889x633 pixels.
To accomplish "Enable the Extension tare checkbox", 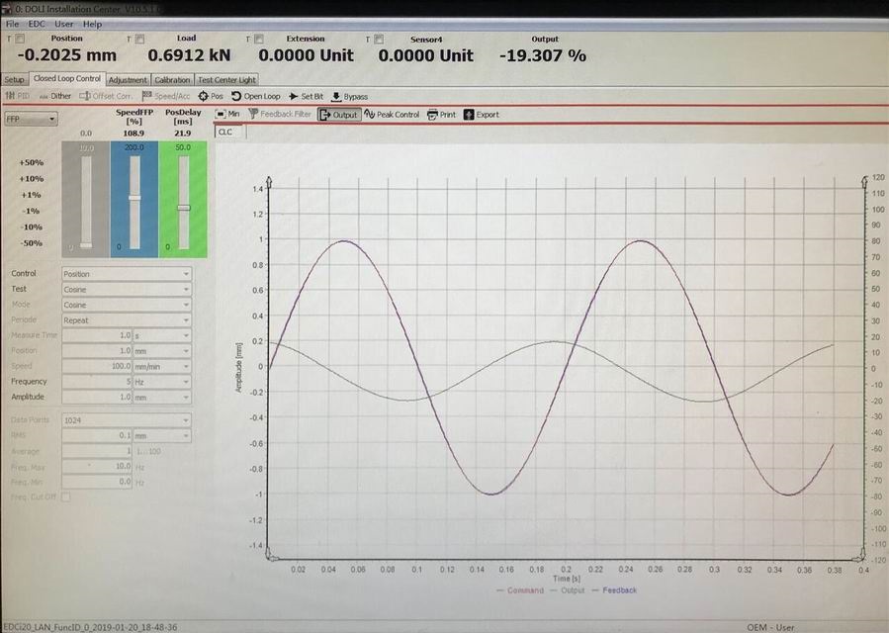I will [x=258, y=39].
